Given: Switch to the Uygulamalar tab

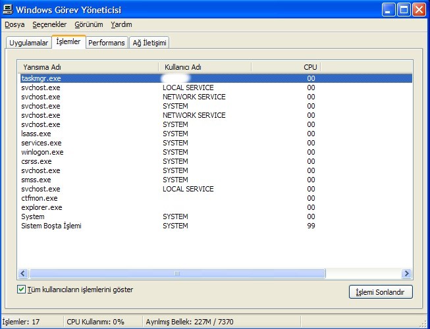Looking at the screenshot, I should 28,43.
